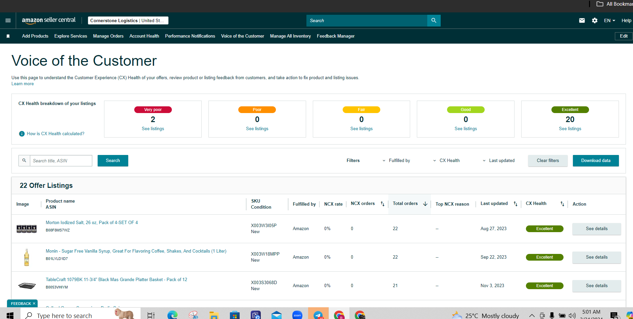Expand the Last updated filter dropdown
Viewport: 633px width, 319px height.
pos(498,161)
